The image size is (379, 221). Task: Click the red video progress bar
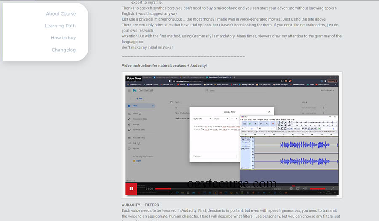[163, 189]
